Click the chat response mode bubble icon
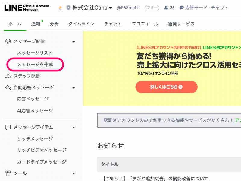 point(182,8)
